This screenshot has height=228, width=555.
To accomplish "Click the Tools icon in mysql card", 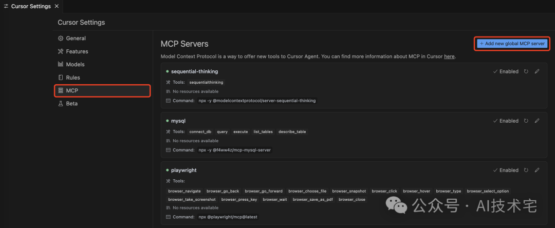I will tap(168, 131).
